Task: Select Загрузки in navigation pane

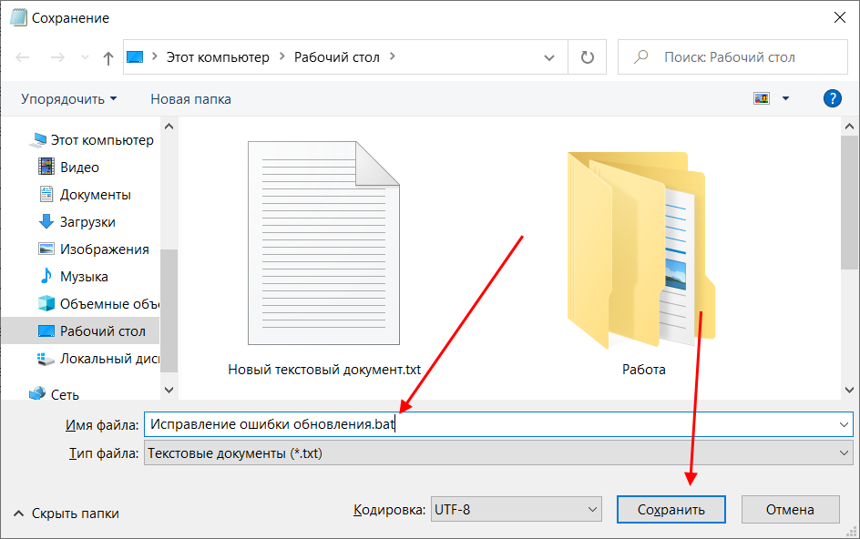Action: (x=87, y=221)
